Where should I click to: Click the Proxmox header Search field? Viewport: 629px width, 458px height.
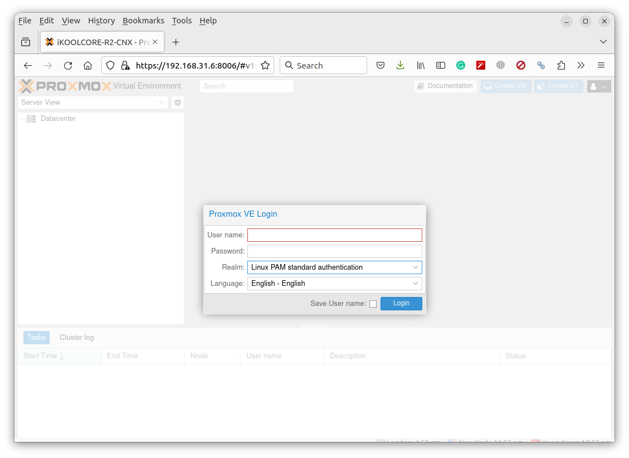247,86
